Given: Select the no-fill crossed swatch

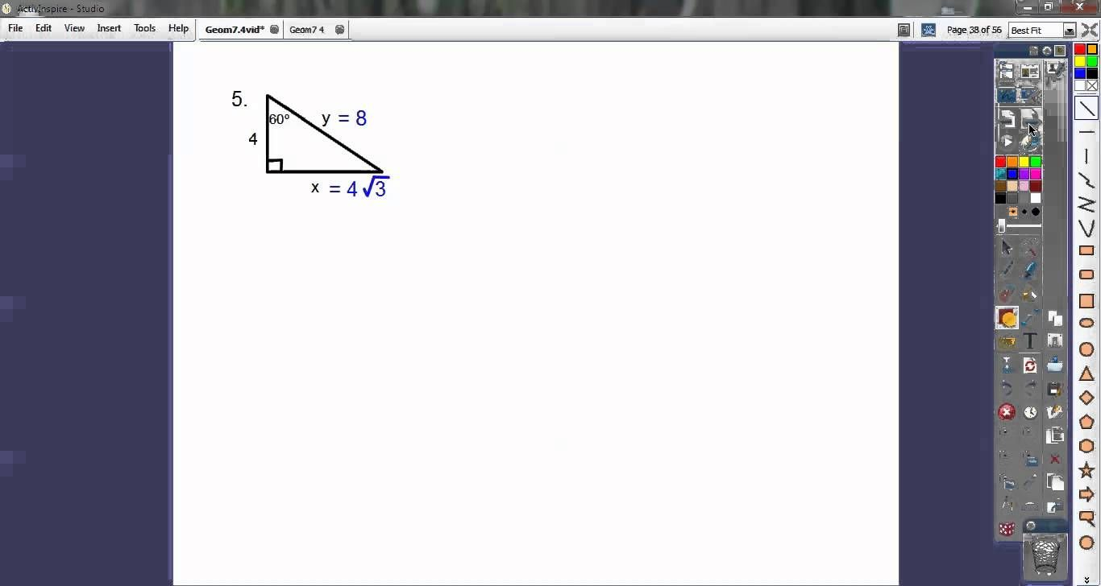Looking at the screenshot, I should coord(1092,85).
